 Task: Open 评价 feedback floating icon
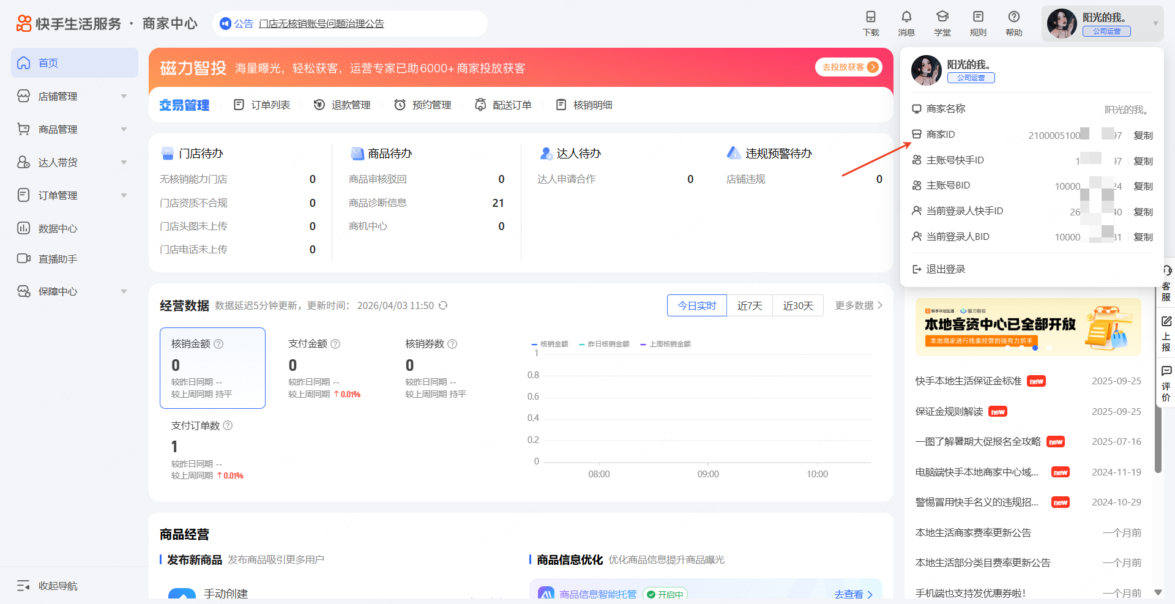[1166, 384]
